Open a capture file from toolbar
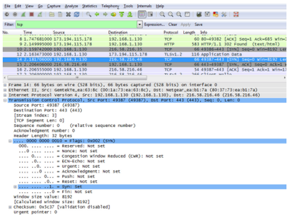 tap(52, 15)
